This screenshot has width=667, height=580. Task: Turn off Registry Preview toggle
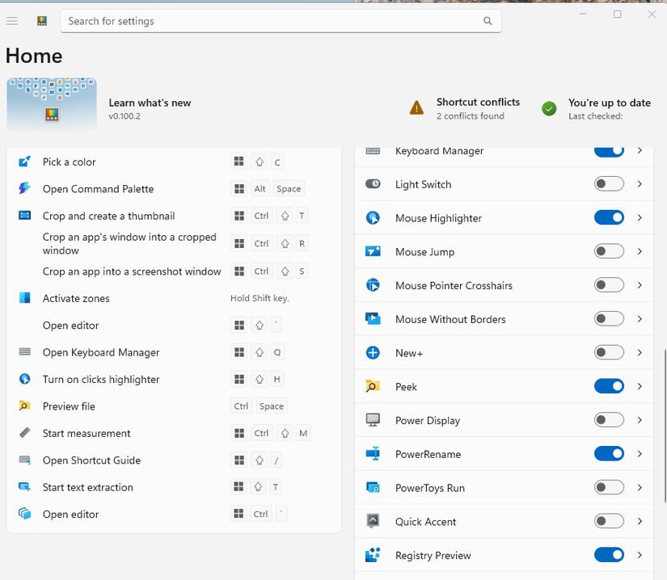pyautogui.click(x=609, y=554)
